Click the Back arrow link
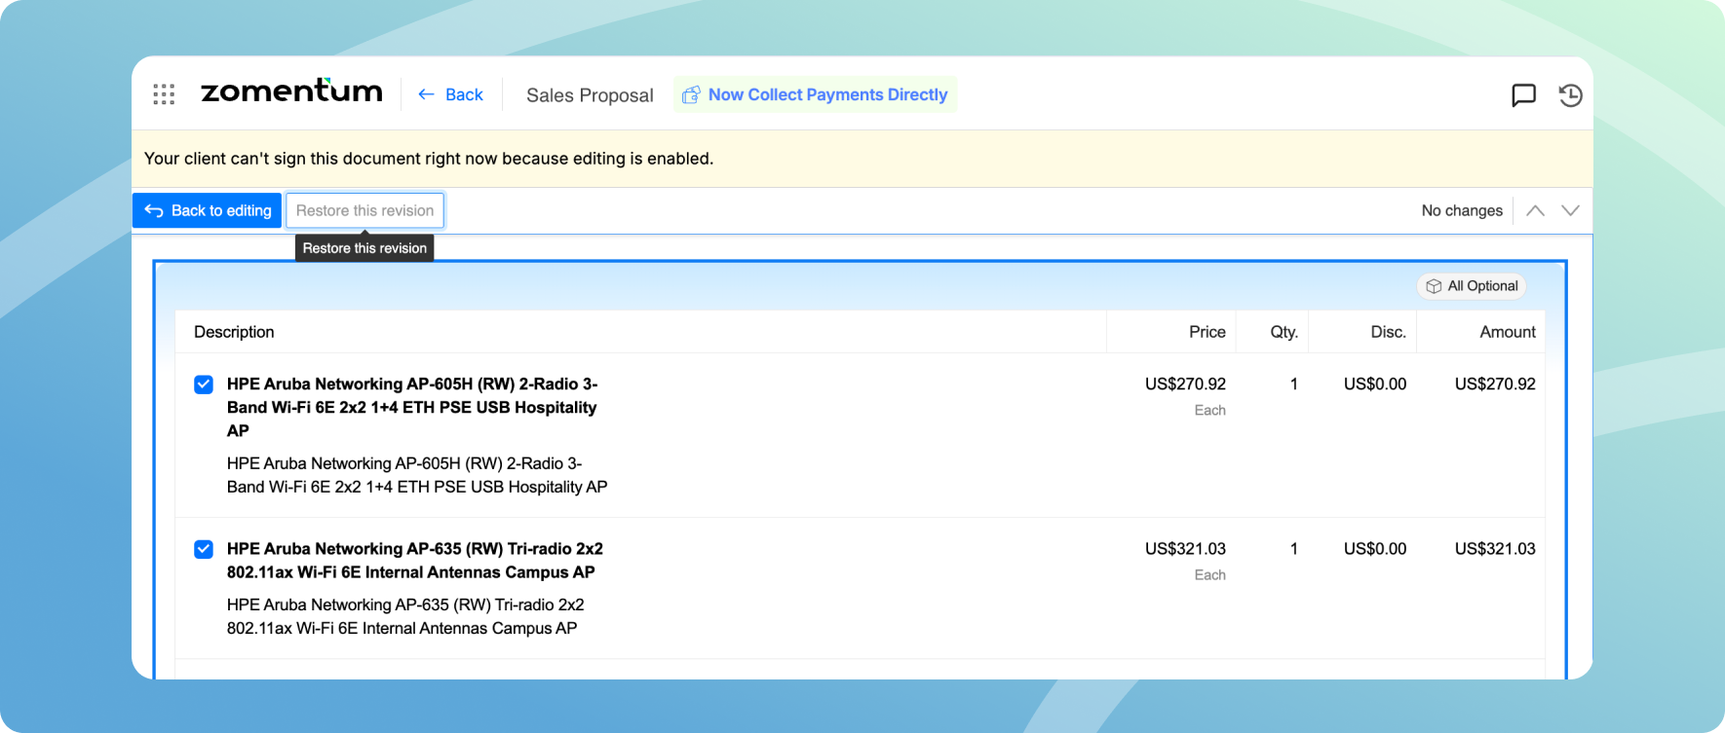 pos(450,94)
